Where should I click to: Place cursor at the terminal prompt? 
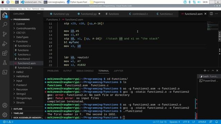pos(124,117)
